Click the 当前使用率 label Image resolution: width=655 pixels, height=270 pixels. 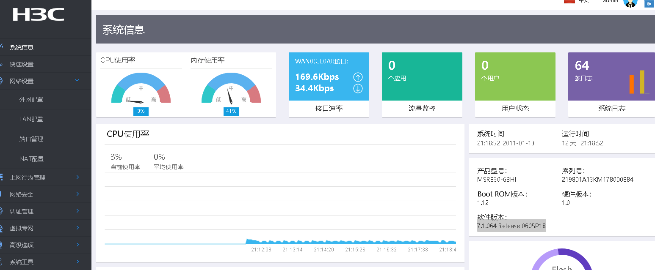[125, 167]
